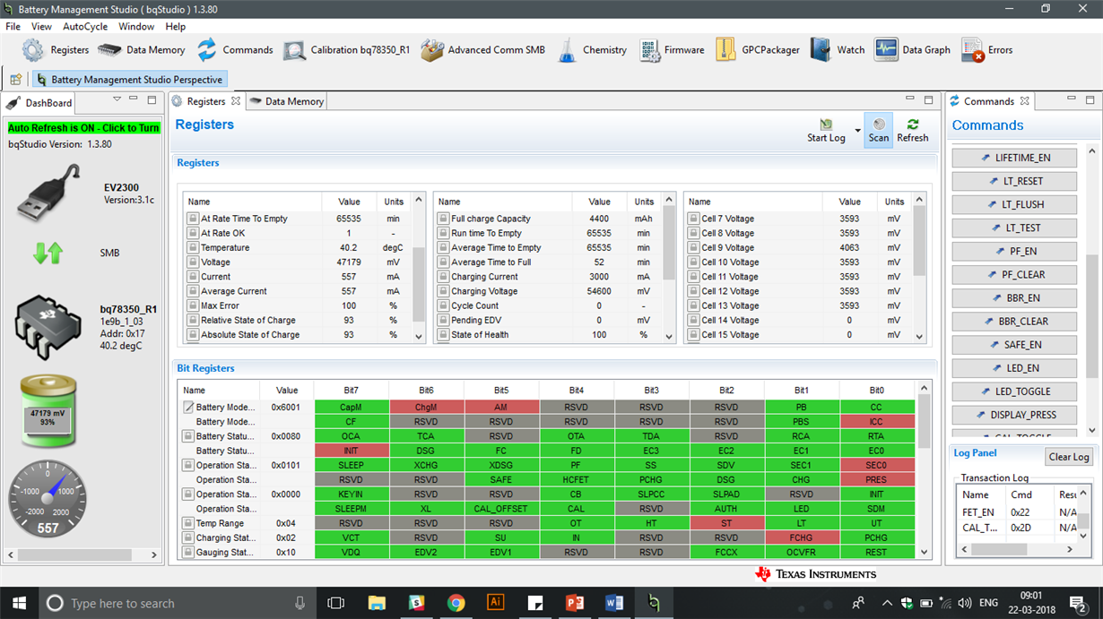Toggle log checkbox for Cell 9 Voltage
The image size is (1103, 619).
[693, 247]
